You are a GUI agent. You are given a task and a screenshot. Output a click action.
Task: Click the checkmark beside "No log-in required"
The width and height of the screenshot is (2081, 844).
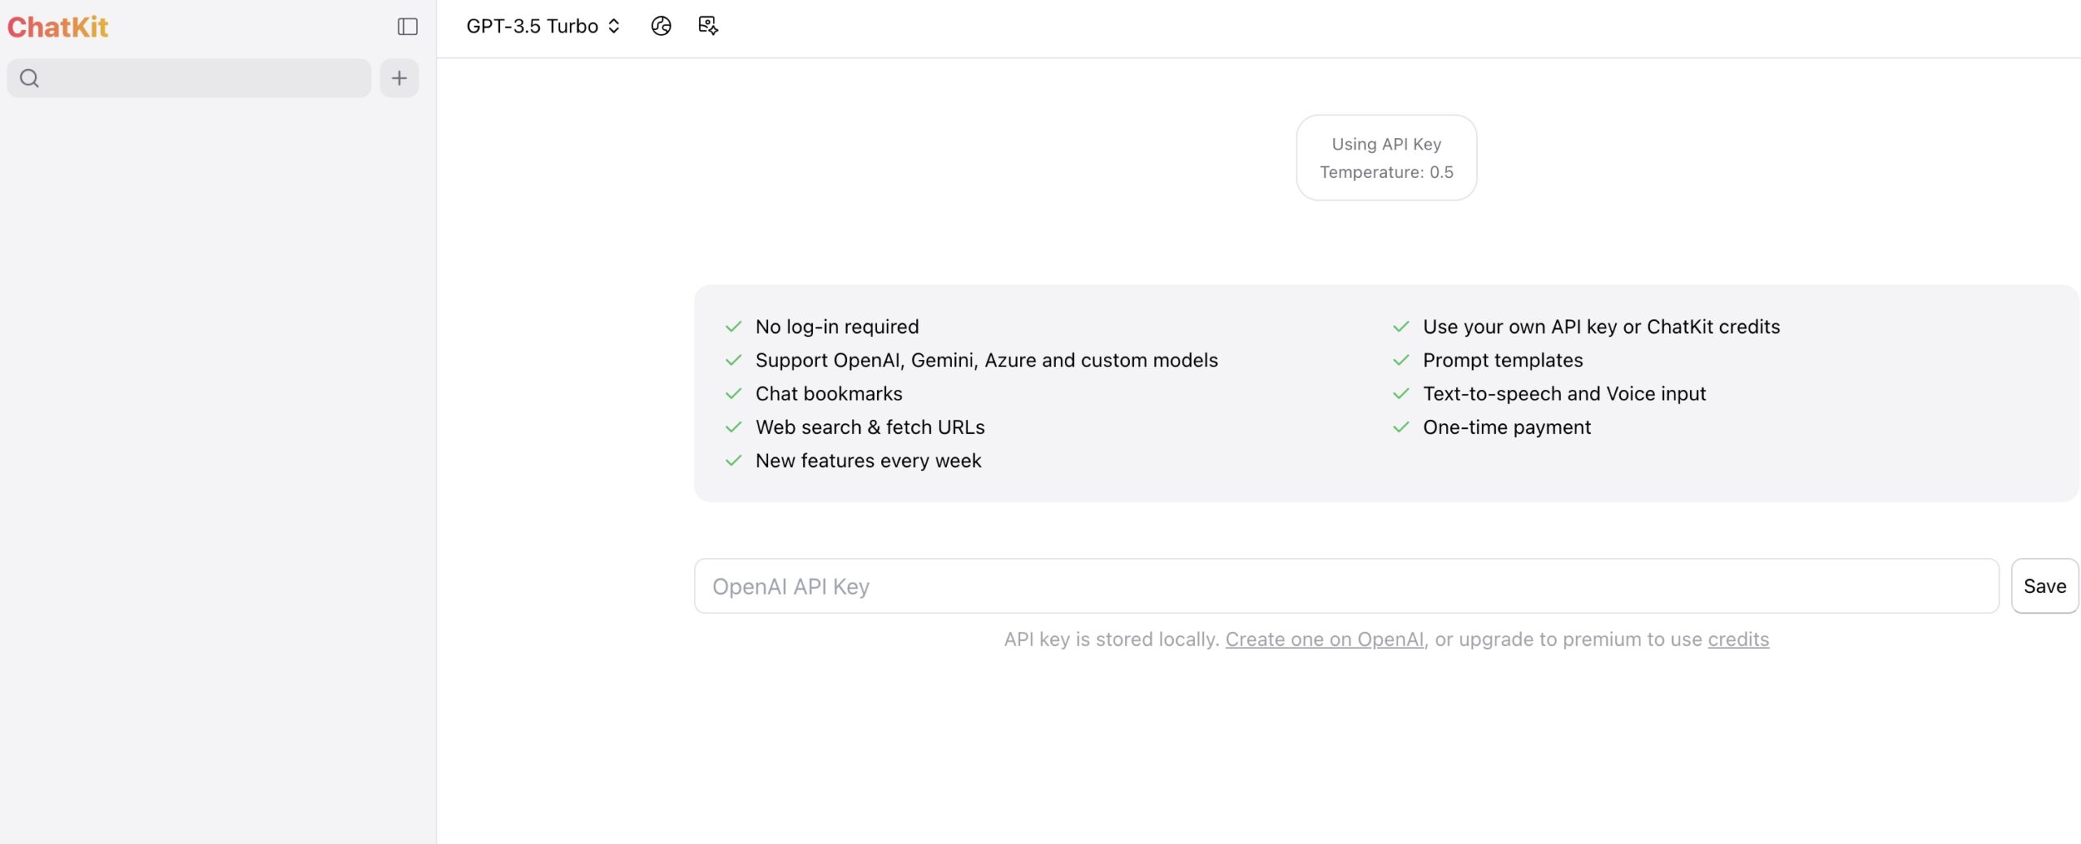pos(733,327)
